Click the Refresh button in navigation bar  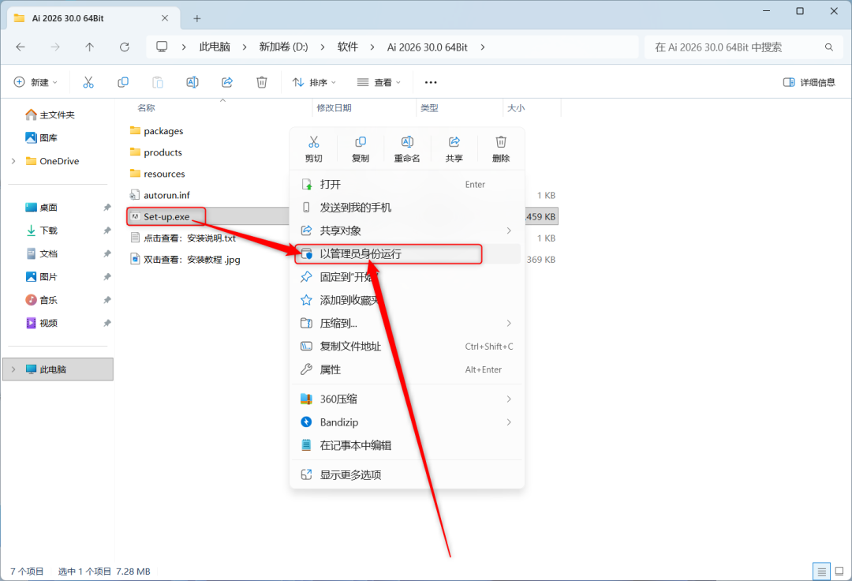[x=124, y=47]
